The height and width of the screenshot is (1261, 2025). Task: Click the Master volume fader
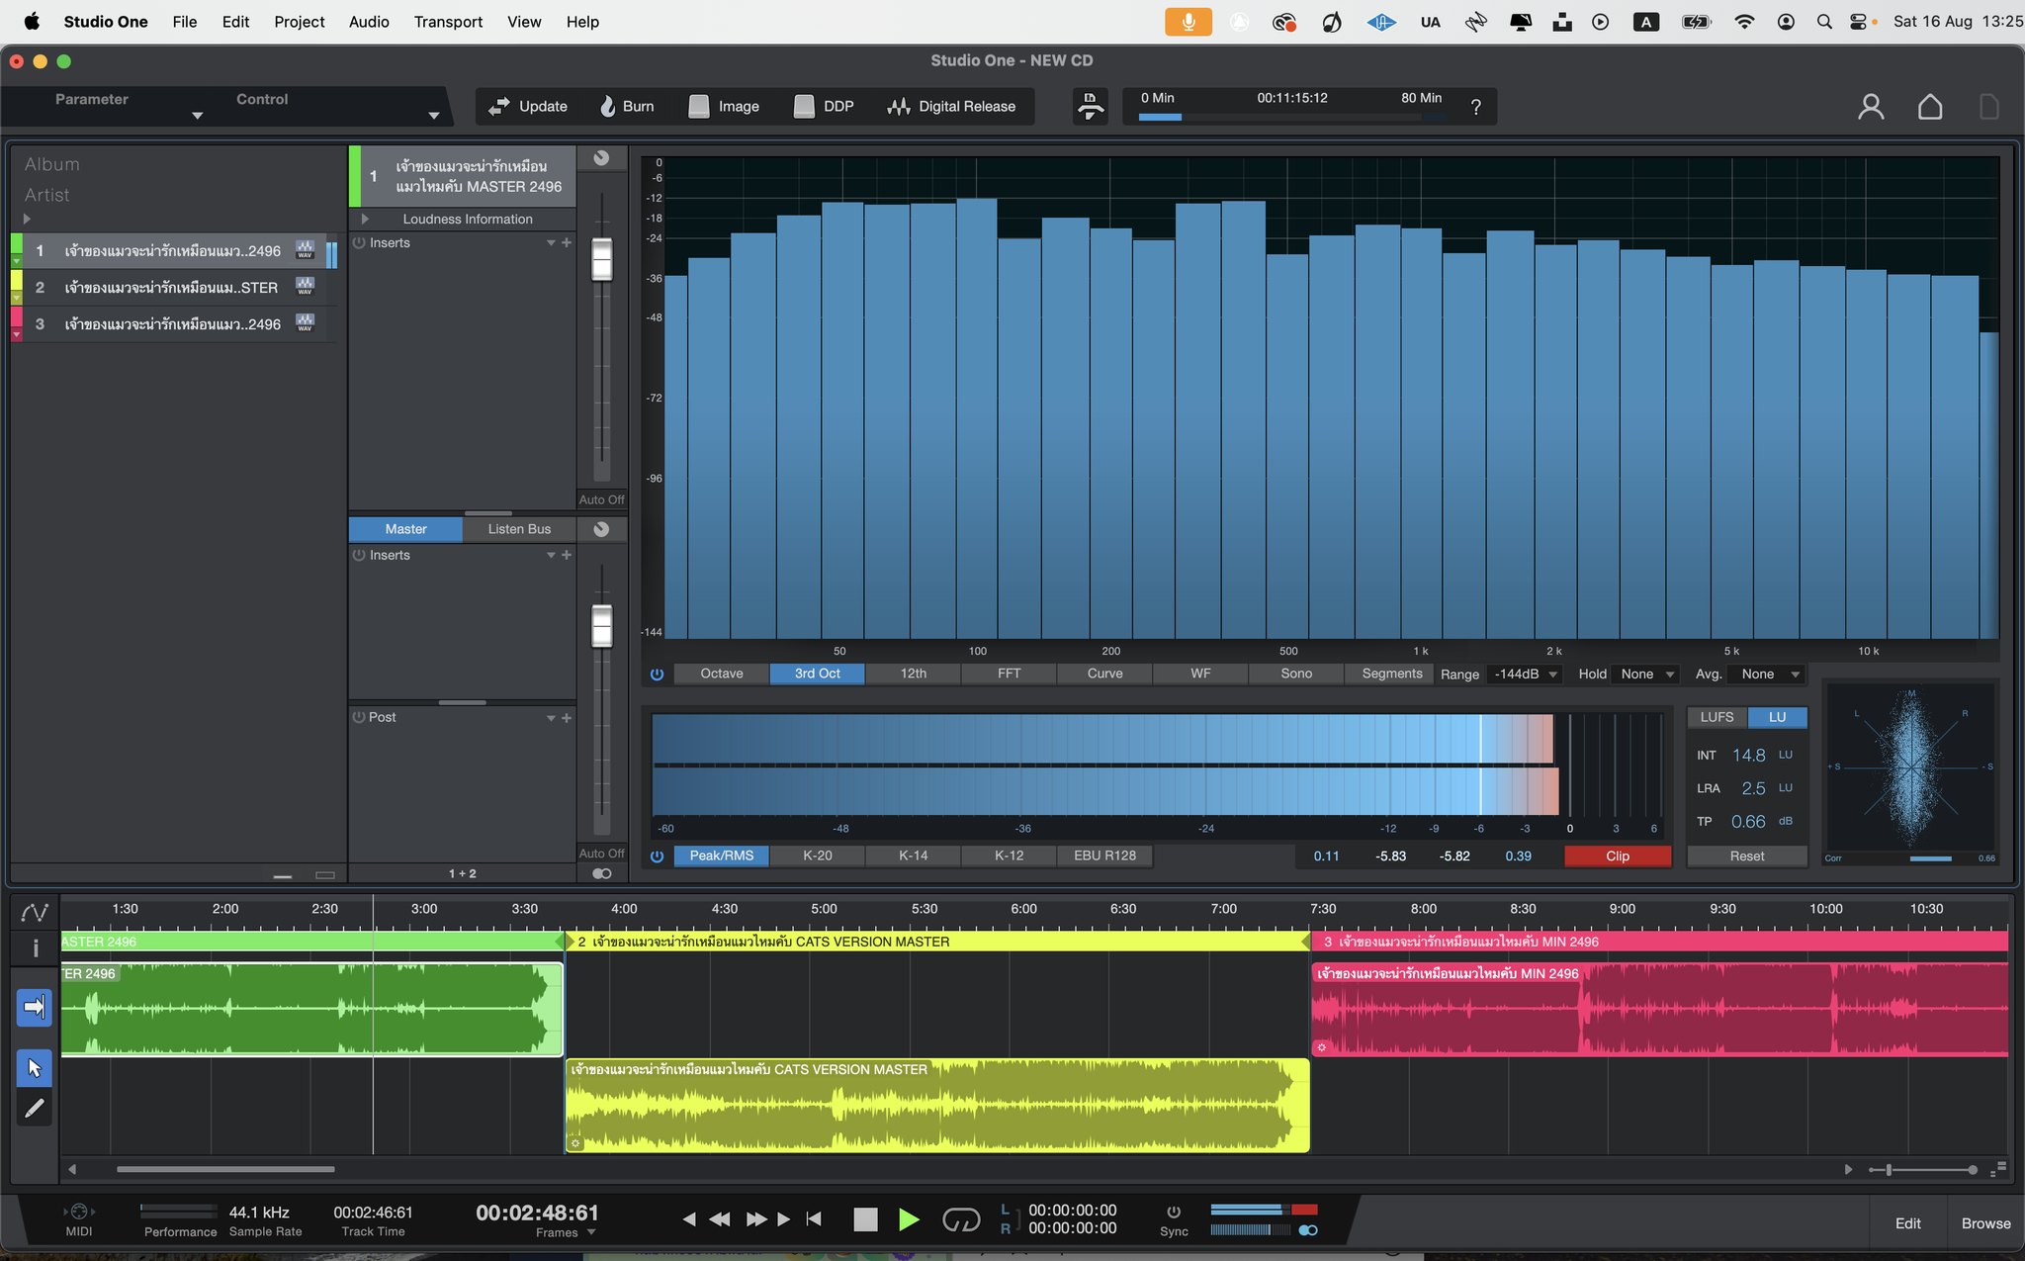coord(601,625)
